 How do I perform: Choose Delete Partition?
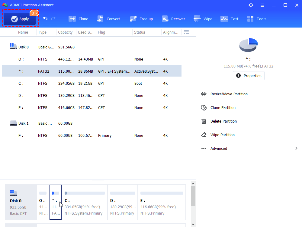click(223, 121)
